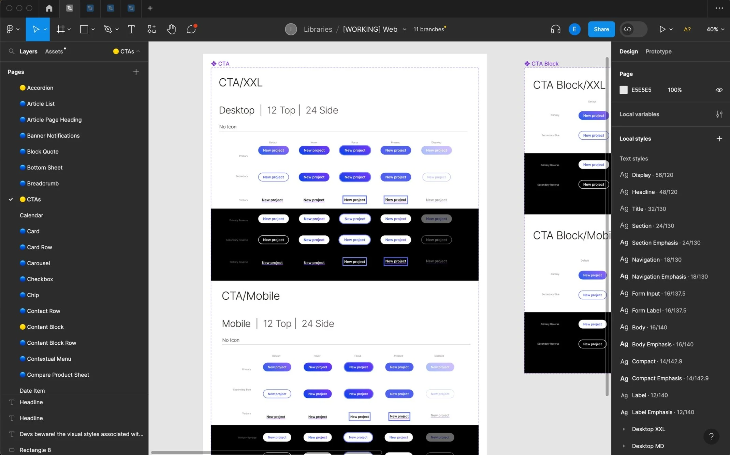730x455 pixels.
Task: Select the Pen tool
Action: (108, 29)
